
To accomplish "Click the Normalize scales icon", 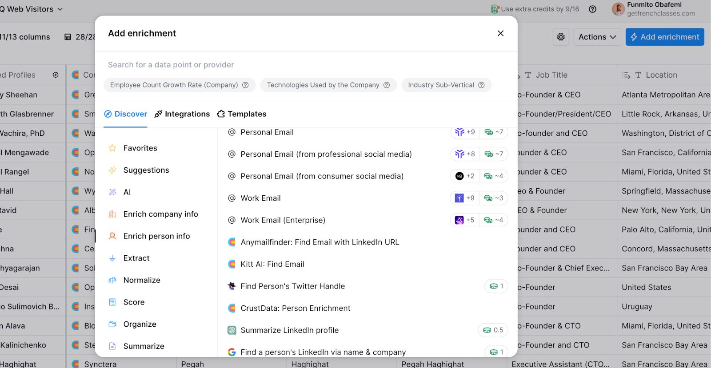I will point(112,280).
